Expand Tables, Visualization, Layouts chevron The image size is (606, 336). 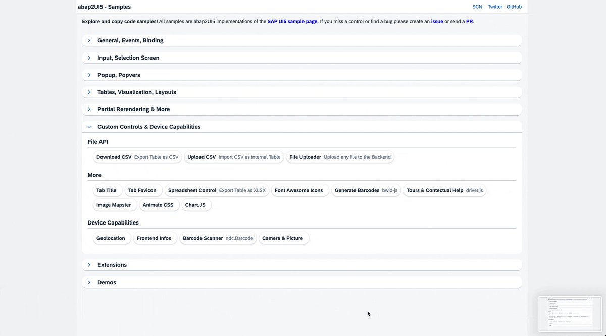click(x=89, y=92)
